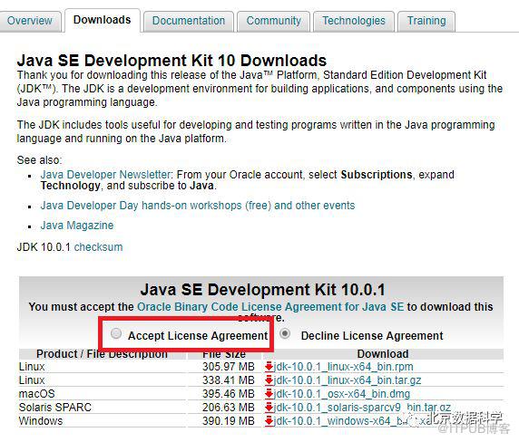The image size is (519, 442).
Task: Click the 395.46 MB file size
Action: point(229,393)
